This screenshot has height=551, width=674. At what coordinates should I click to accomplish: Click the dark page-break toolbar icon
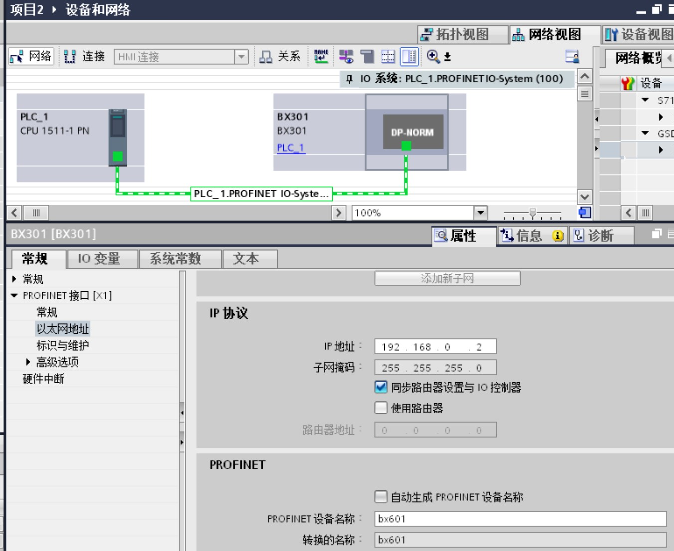point(368,57)
